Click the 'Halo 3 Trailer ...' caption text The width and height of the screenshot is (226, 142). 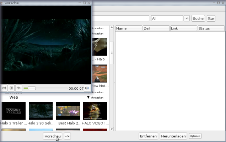point(14,123)
